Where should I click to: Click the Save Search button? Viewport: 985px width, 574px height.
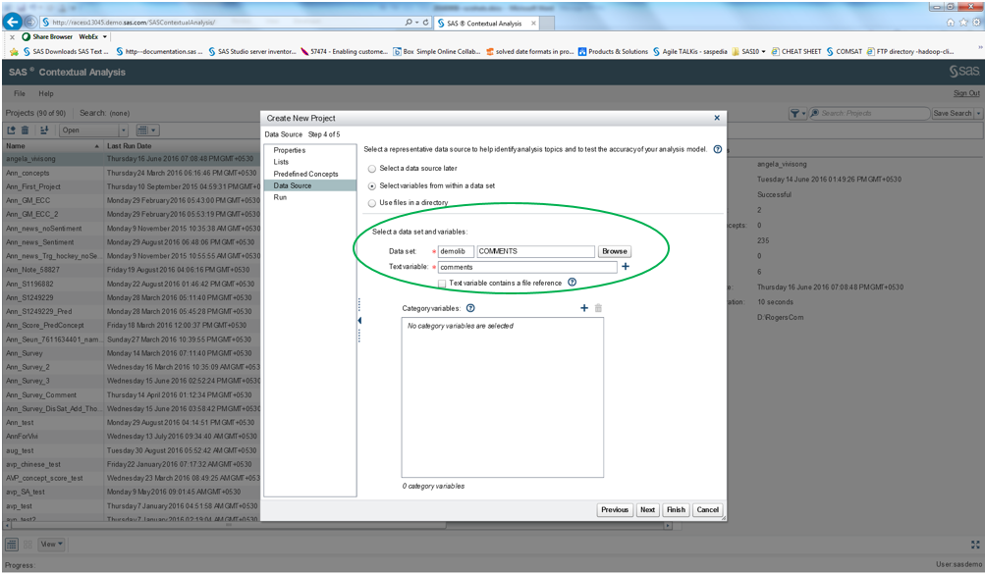click(x=953, y=114)
